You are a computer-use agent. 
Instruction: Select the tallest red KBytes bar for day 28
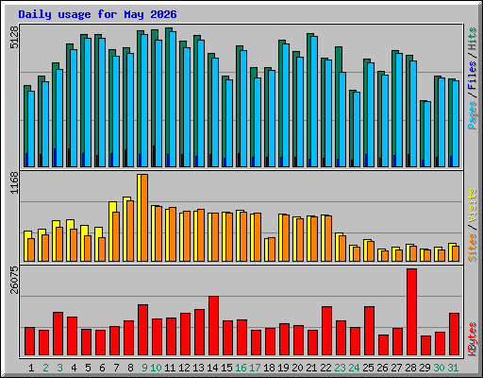411,312
